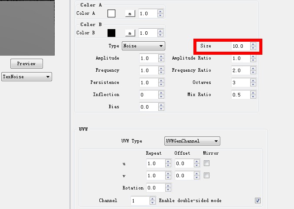Toggle the v Mirror checkbox

click(206, 176)
